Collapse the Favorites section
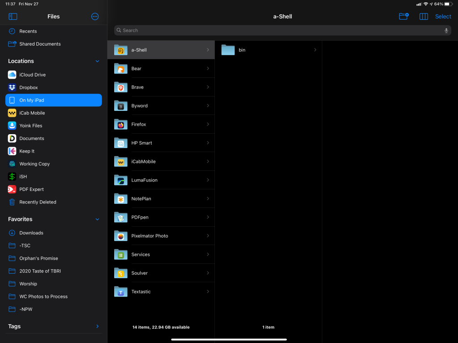 point(97,219)
